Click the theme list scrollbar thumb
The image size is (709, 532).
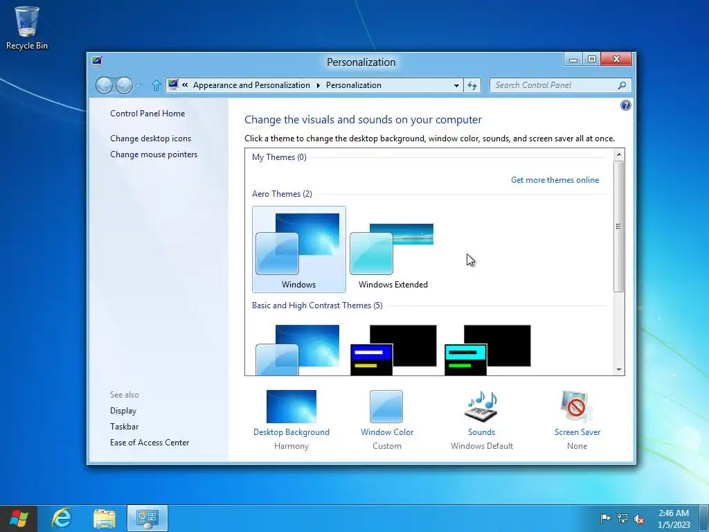tap(618, 227)
